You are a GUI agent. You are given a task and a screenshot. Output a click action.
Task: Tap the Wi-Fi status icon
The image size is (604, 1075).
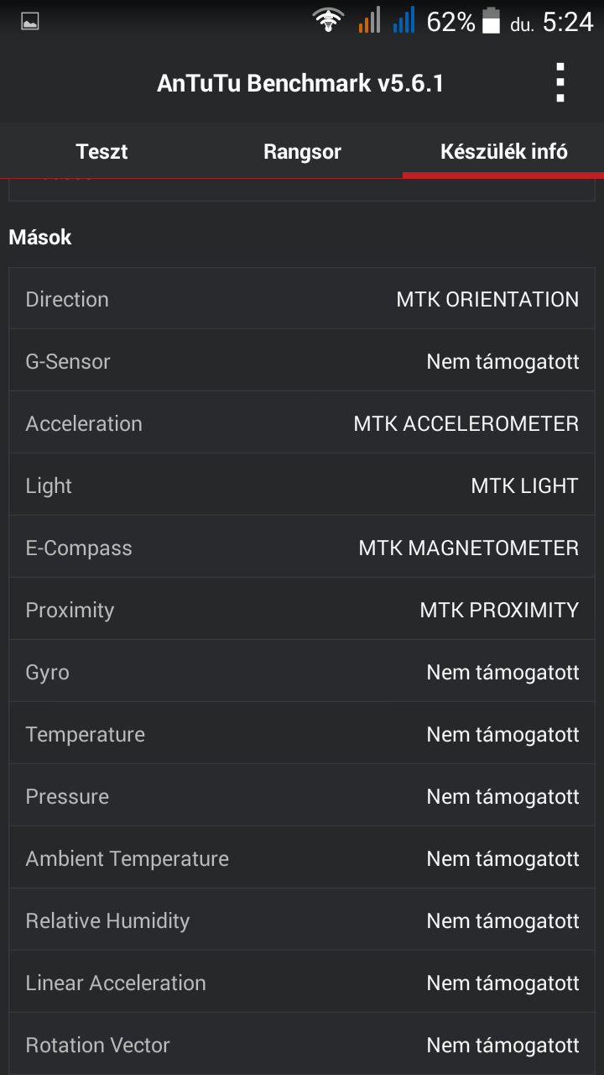tap(328, 21)
